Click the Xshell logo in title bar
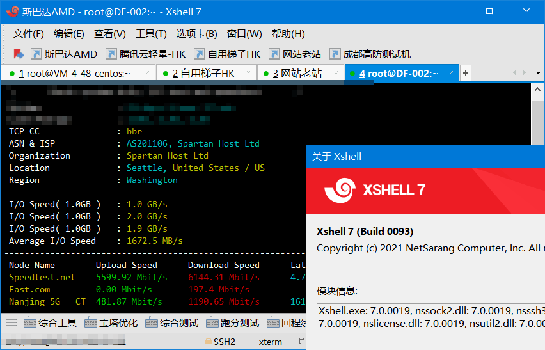This screenshot has width=545, height=350. pyautogui.click(x=13, y=12)
